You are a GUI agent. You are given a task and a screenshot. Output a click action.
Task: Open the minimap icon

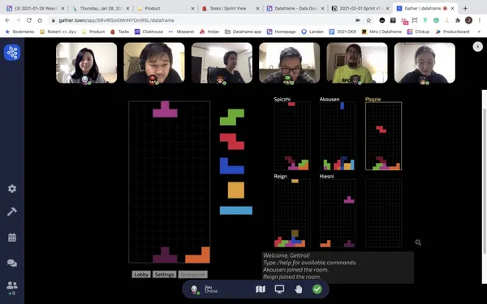[261, 289]
